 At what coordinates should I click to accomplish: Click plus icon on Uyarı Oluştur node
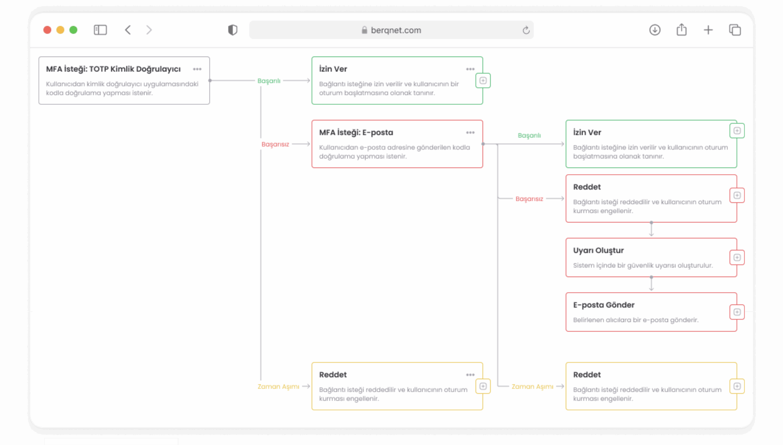pos(737,257)
